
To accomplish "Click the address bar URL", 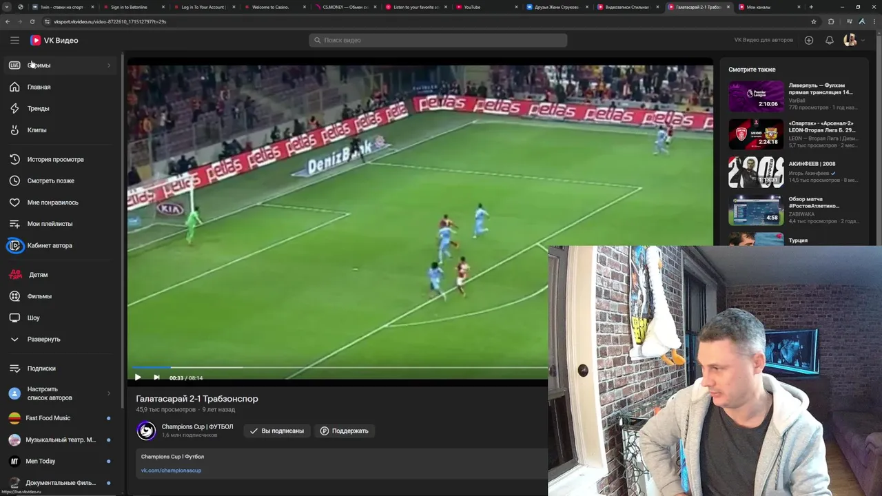I will click(x=110, y=21).
